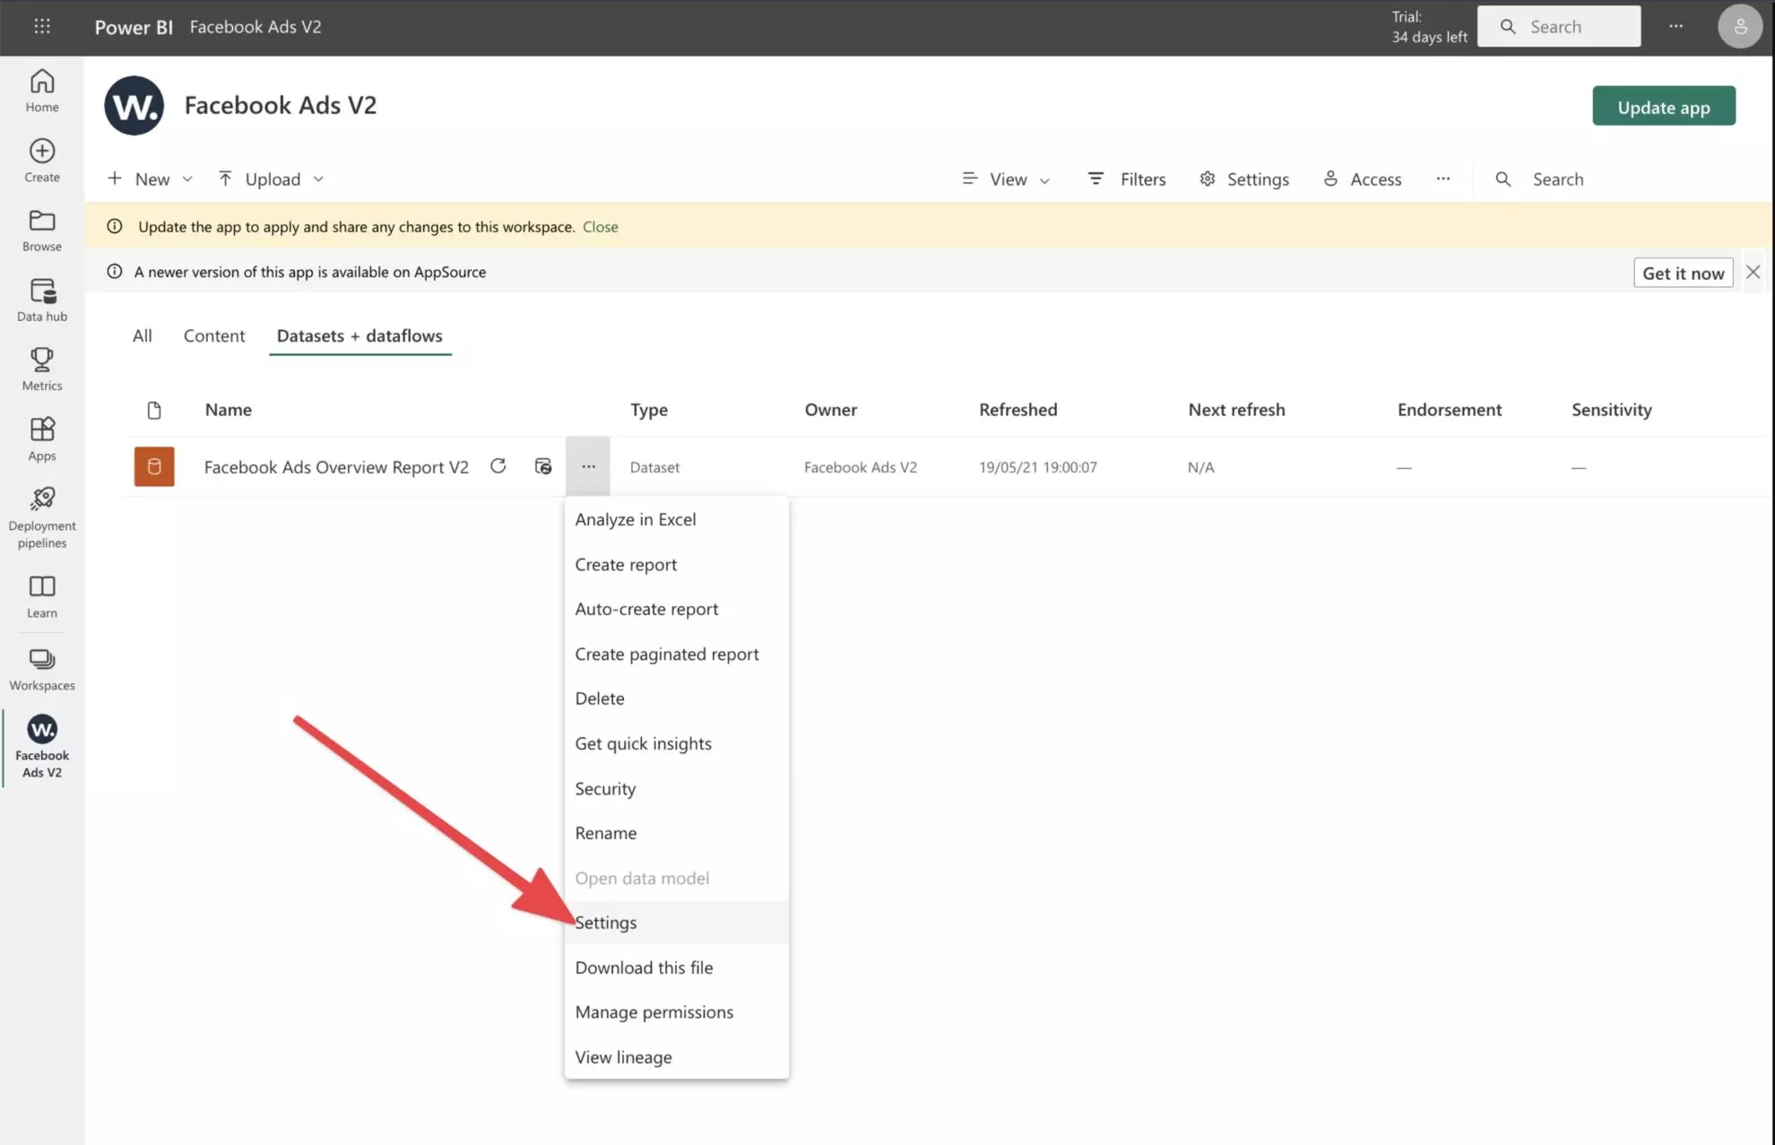Click the Trial 34 days left text
Image resolution: width=1775 pixels, height=1145 pixels.
(x=1429, y=27)
